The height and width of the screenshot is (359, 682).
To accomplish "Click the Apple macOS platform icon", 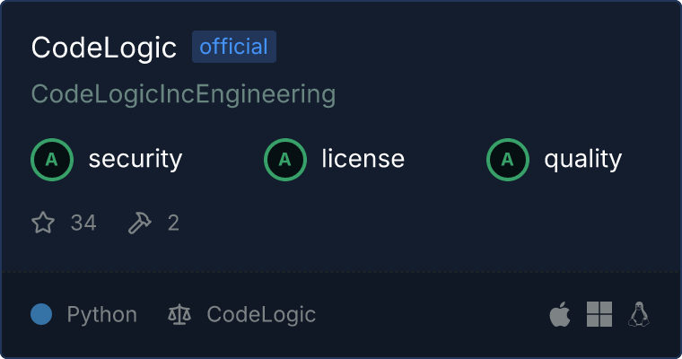I will click(x=559, y=314).
